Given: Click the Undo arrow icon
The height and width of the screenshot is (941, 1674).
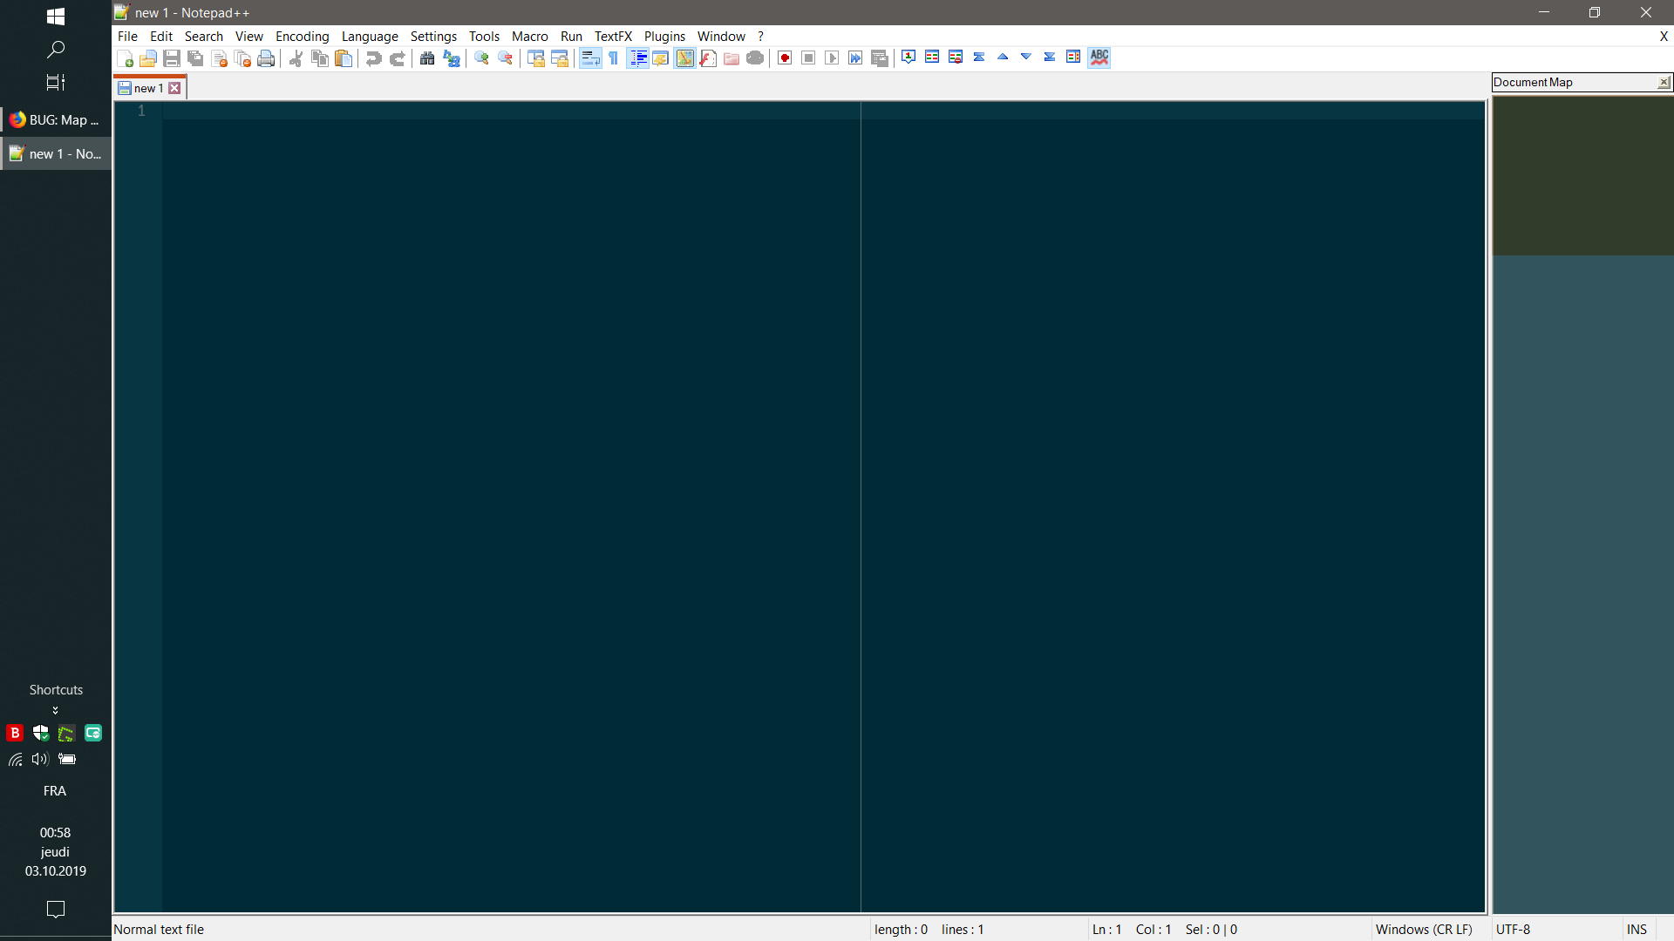Looking at the screenshot, I should pos(373,58).
